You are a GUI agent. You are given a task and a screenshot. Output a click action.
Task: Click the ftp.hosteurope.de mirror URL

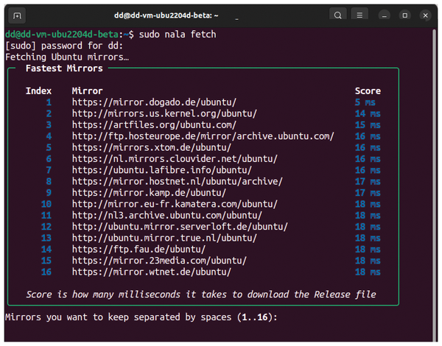(x=203, y=136)
